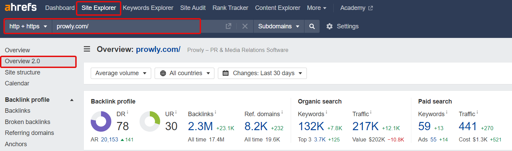512x151 pixels.
Task: Open Changes: Last 30 days dropdown
Action: [262, 73]
